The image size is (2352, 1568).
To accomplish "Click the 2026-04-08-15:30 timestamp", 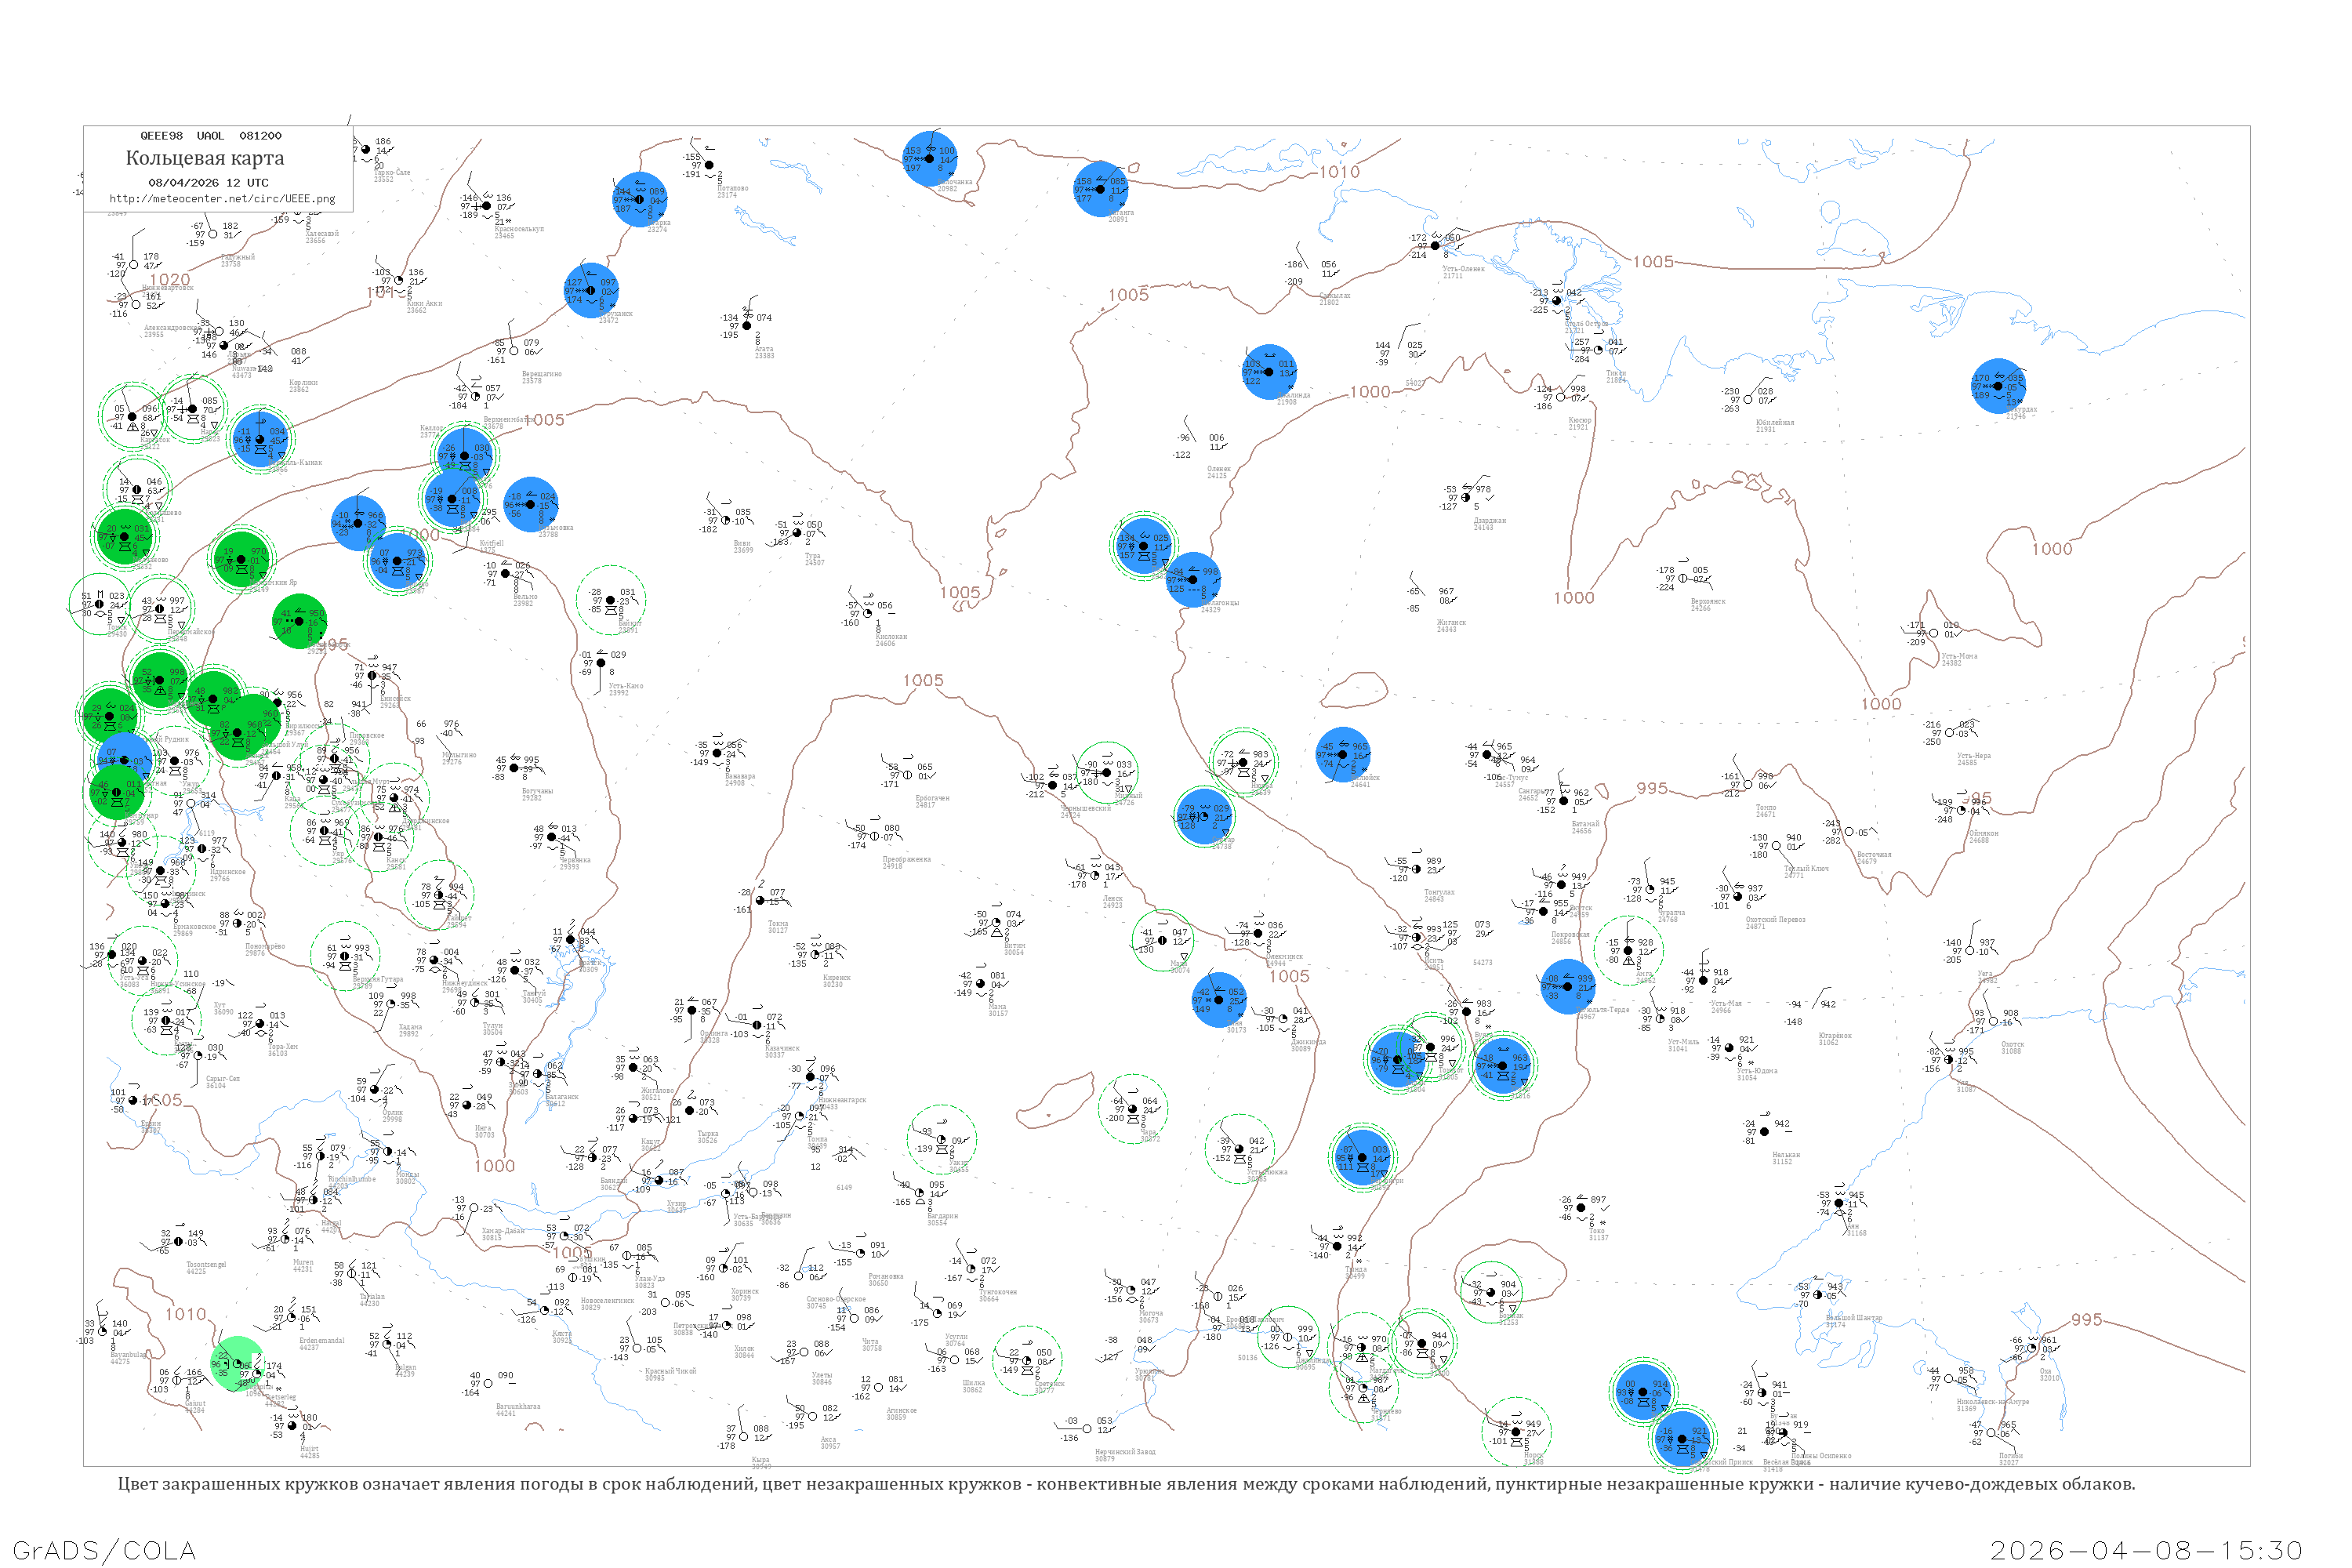I will (x=2146, y=1550).
